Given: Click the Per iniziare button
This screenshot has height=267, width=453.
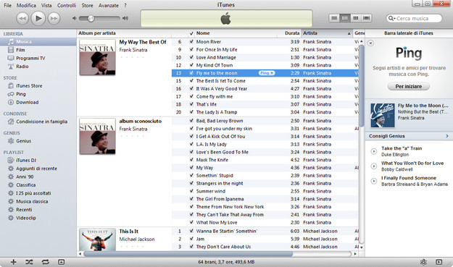Looking at the screenshot, I should click(x=409, y=86).
